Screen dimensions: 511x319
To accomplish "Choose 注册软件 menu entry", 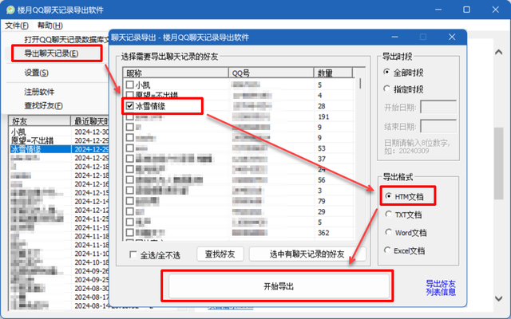I will (39, 92).
